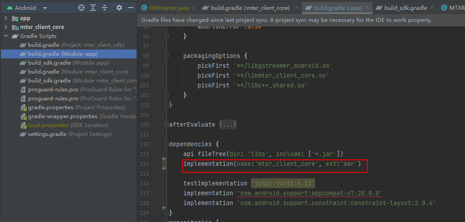Click fold end marker at line 103
The height and width of the screenshot is (222, 465).
(166, 105)
